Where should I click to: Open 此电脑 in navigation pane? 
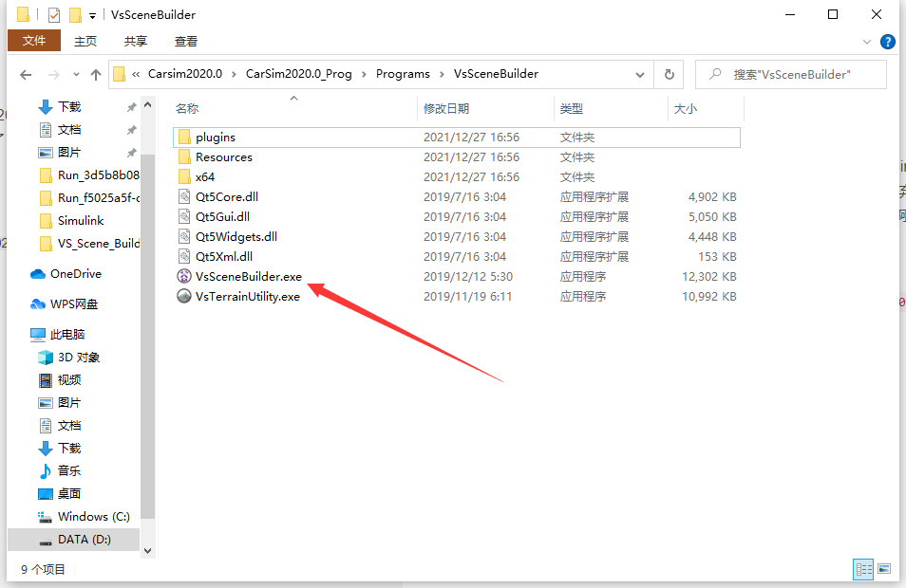[x=58, y=335]
